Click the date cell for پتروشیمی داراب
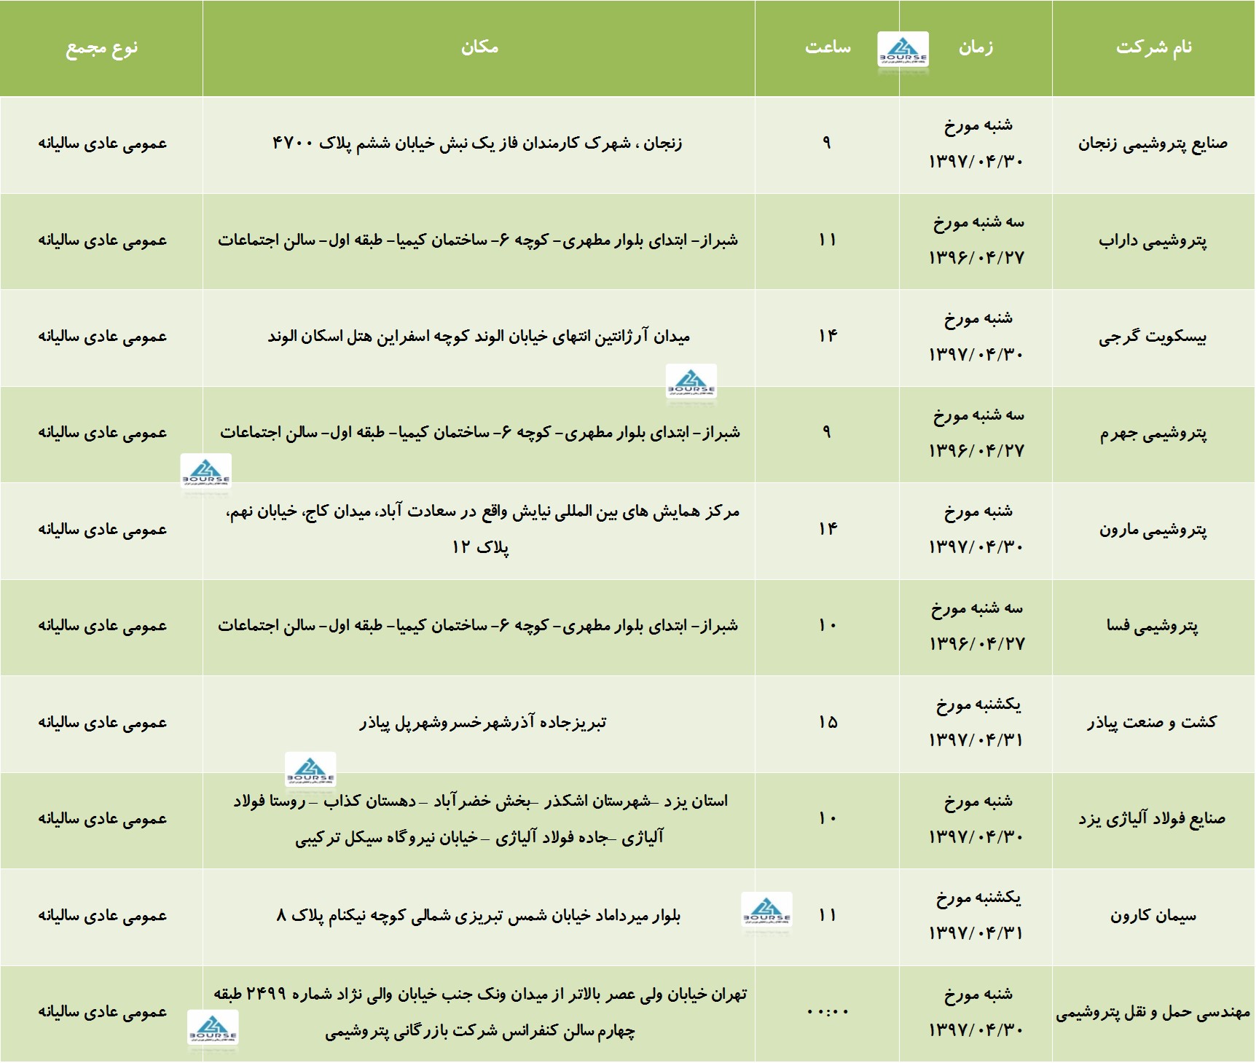The image size is (1256, 1063). click(976, 240)
